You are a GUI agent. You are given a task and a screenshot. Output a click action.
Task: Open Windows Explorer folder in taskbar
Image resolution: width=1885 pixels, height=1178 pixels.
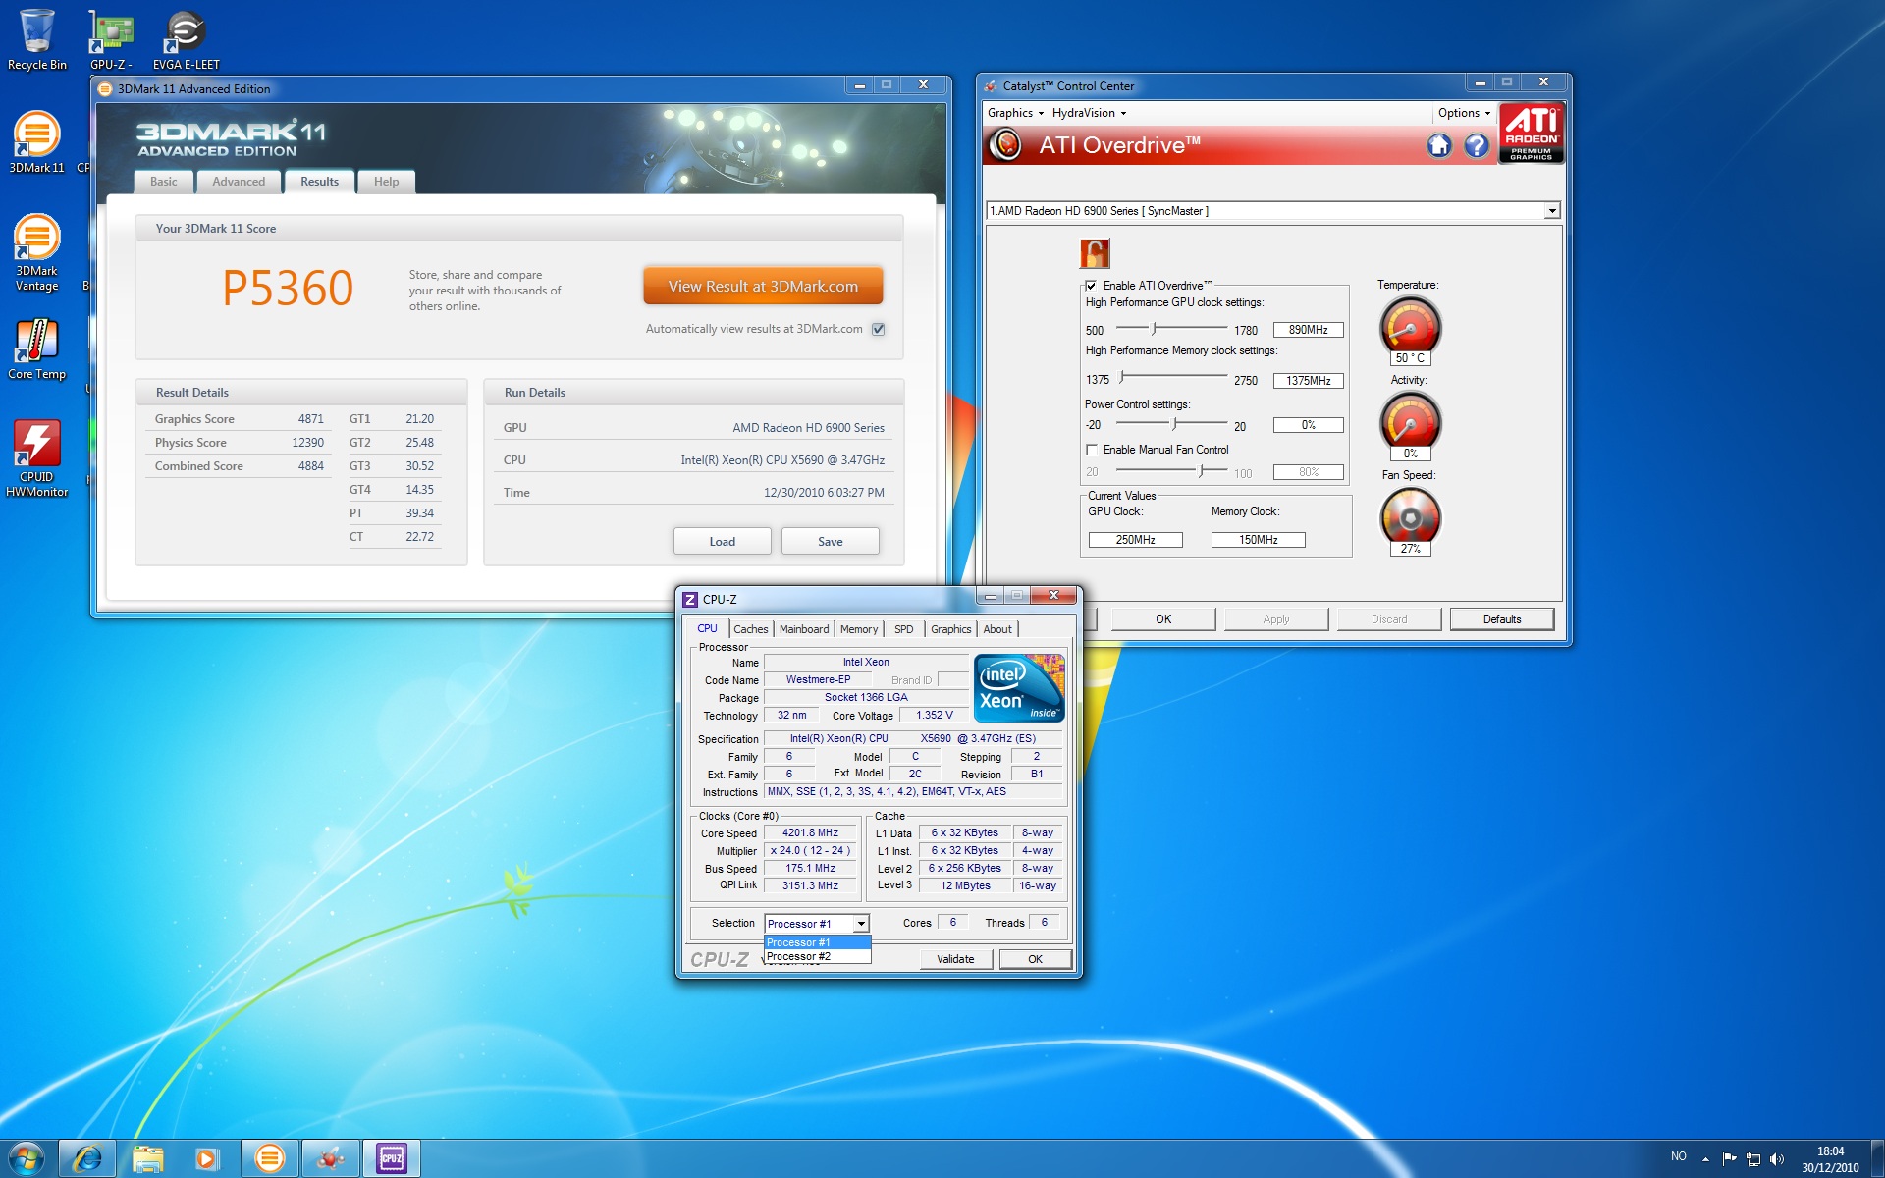coord(148,1158)
